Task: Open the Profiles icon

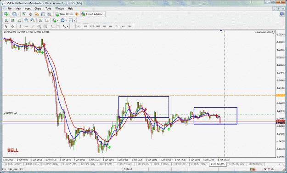Action: coord(14,14)
